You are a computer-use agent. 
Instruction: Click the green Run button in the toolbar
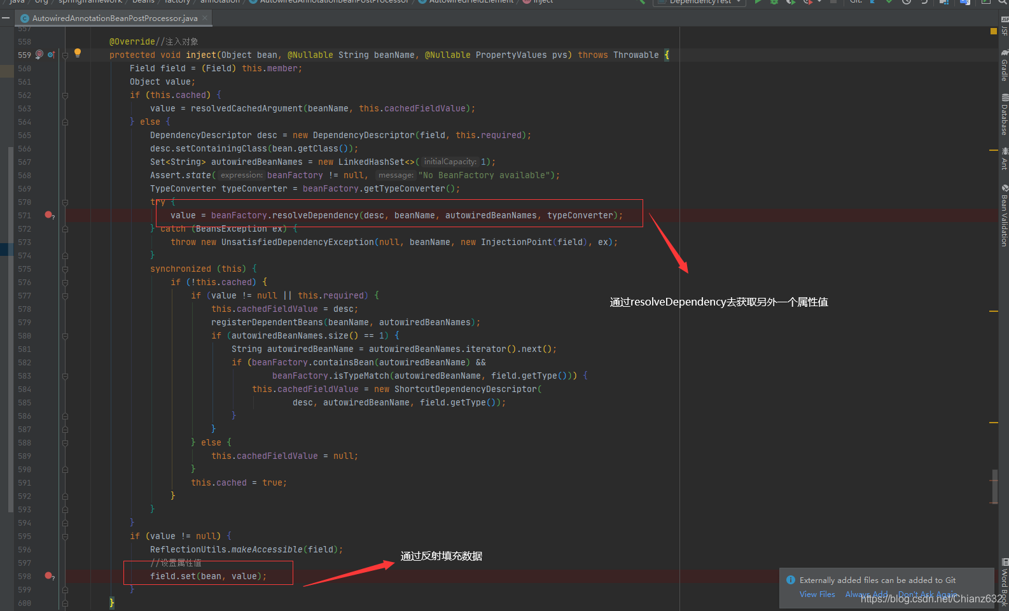click(x=758, y=2)
